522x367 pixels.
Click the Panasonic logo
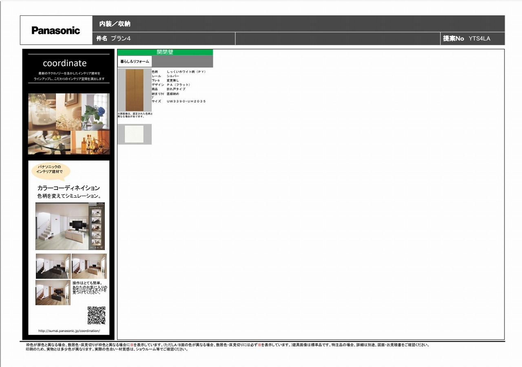point(56,31)
